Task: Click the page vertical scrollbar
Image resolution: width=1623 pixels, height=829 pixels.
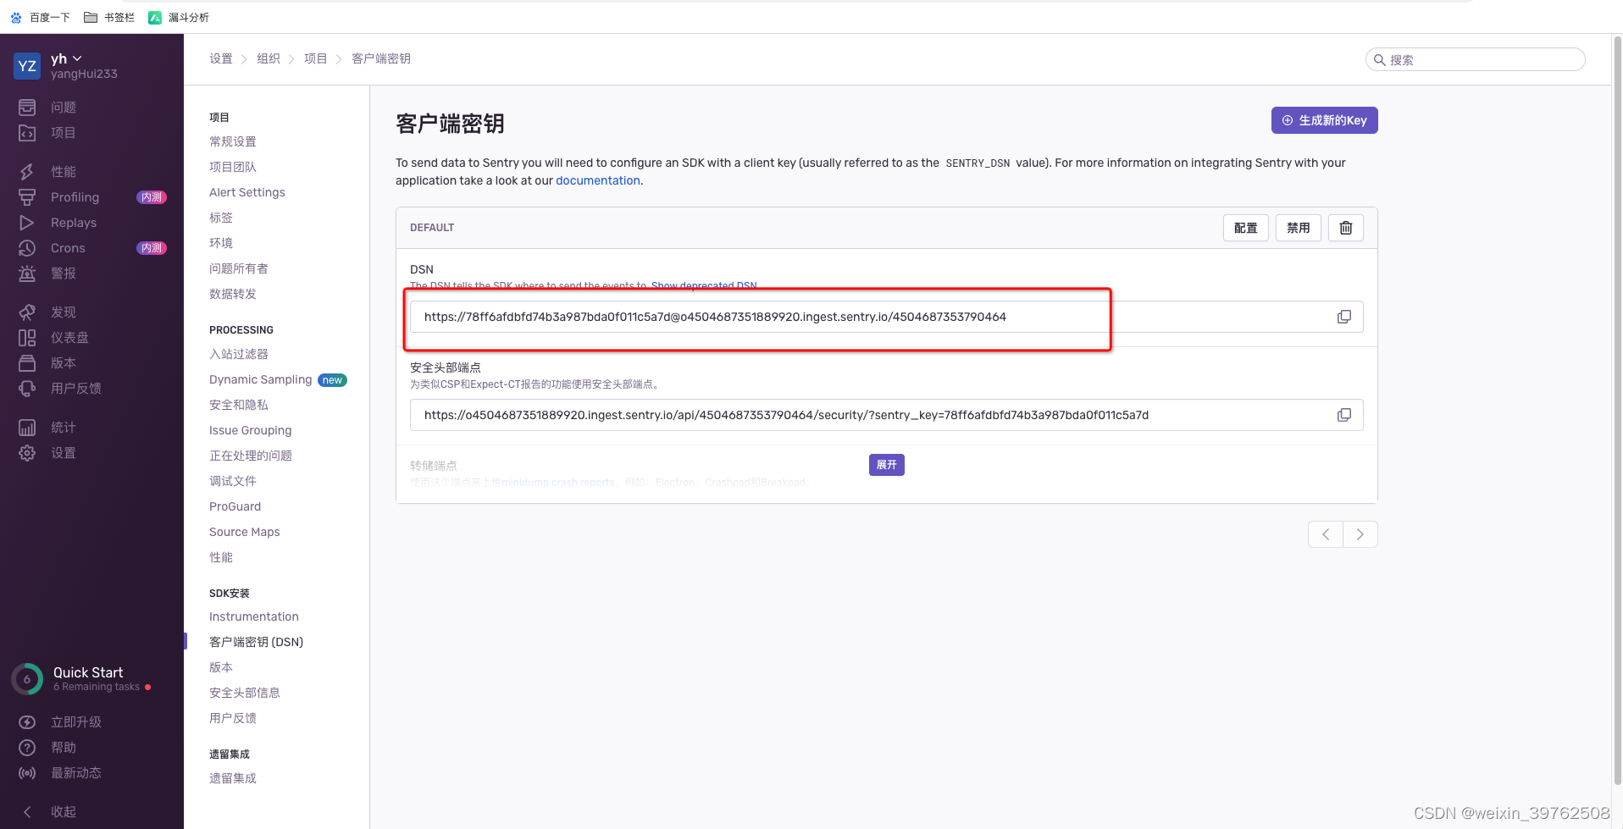Action: 1617,411
